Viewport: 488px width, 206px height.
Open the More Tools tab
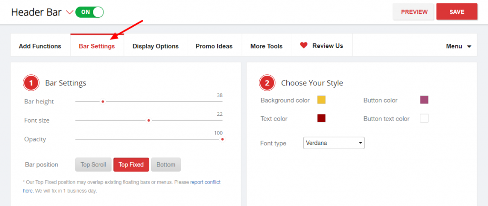(x=266, y=46)
